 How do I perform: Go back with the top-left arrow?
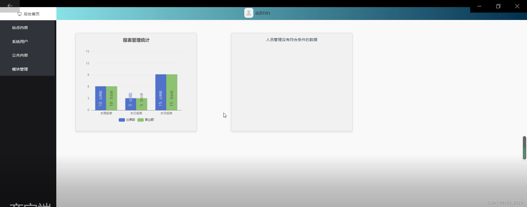click(10, 6)
